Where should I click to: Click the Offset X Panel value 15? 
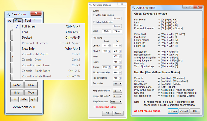click(105, 46)
